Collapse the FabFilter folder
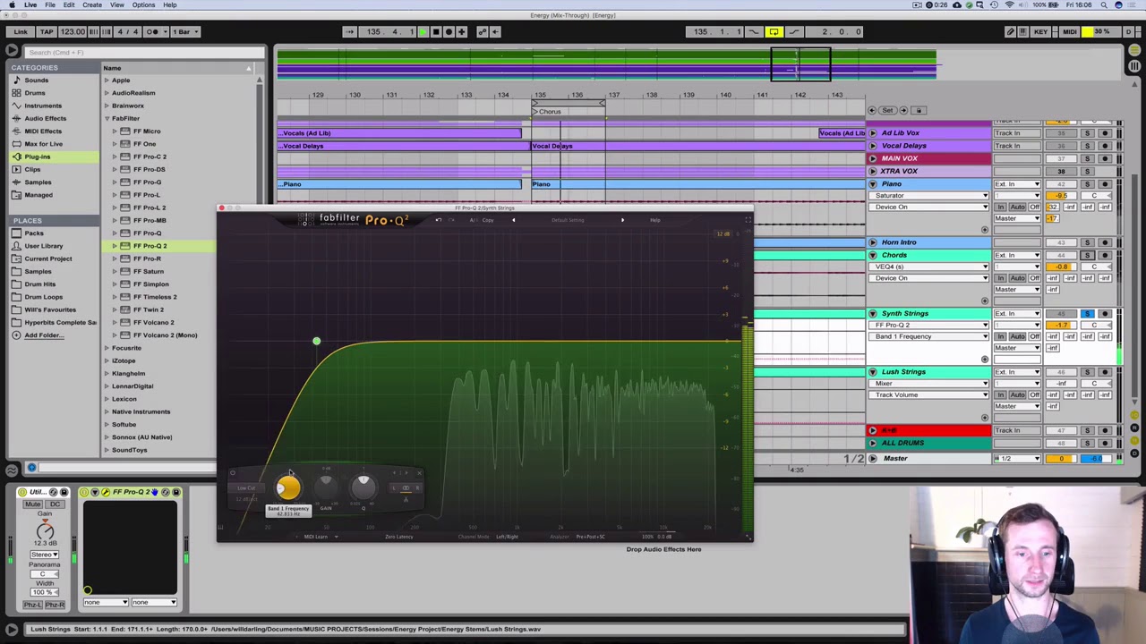The image size is (1146, 644). [x=107, y=118]
